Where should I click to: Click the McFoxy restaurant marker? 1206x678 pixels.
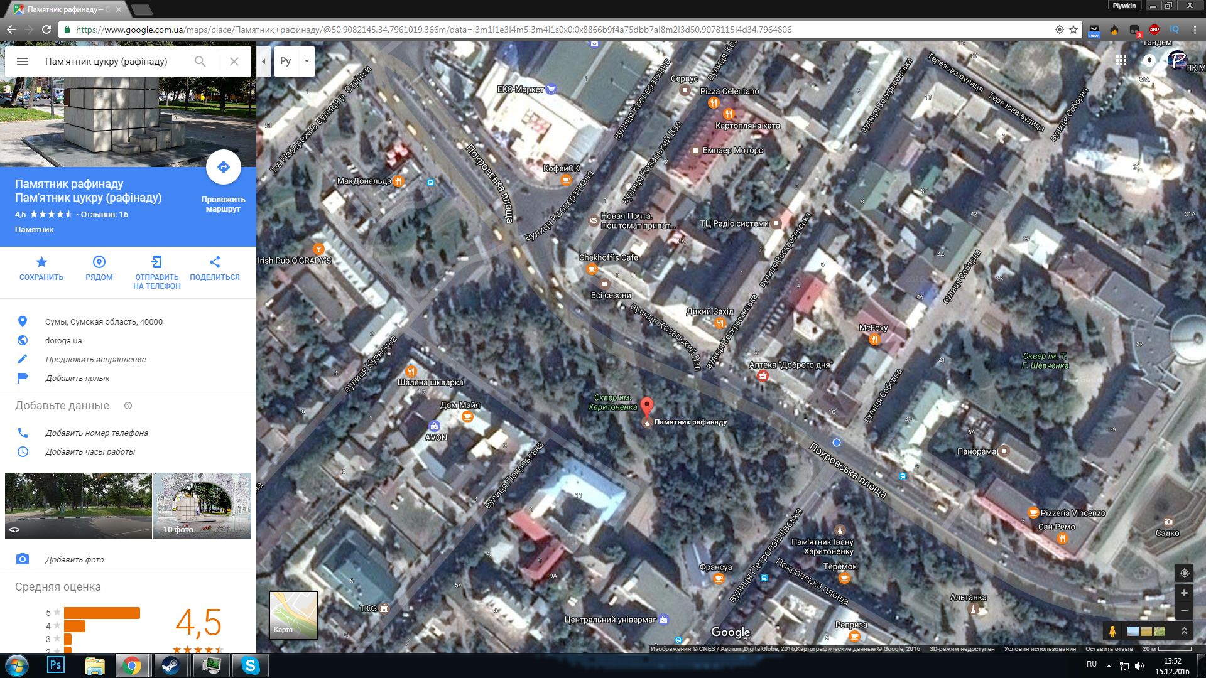(x=874, y=340)
